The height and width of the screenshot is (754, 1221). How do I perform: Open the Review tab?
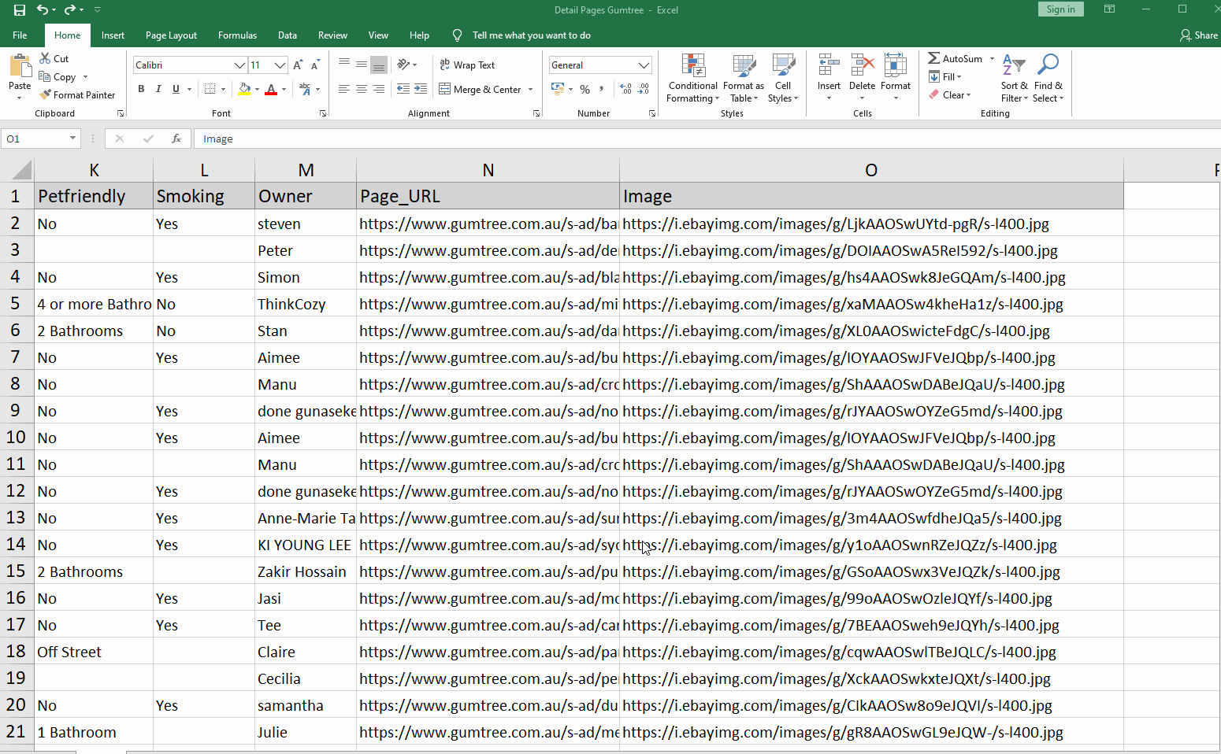click(332, 35)
